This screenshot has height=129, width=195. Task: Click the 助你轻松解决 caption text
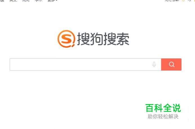163,117
